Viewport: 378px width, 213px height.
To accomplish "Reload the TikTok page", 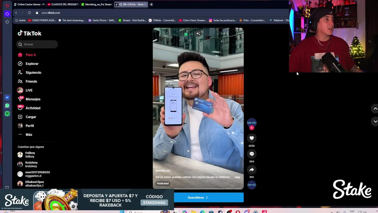I will (29, 13).
